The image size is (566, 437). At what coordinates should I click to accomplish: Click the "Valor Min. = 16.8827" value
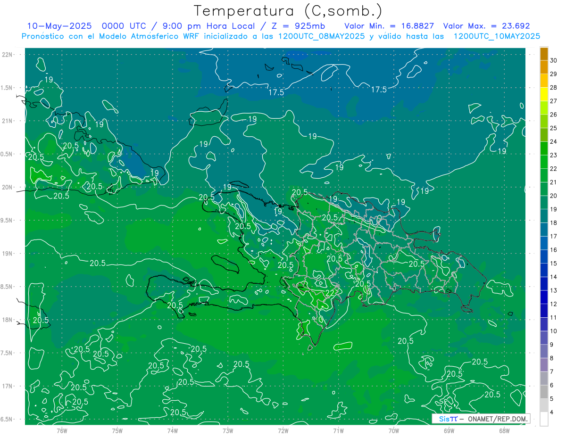pos(390,26)
